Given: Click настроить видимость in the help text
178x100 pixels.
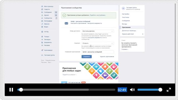Looking at the screenshot, I should (x=95, y=37).
